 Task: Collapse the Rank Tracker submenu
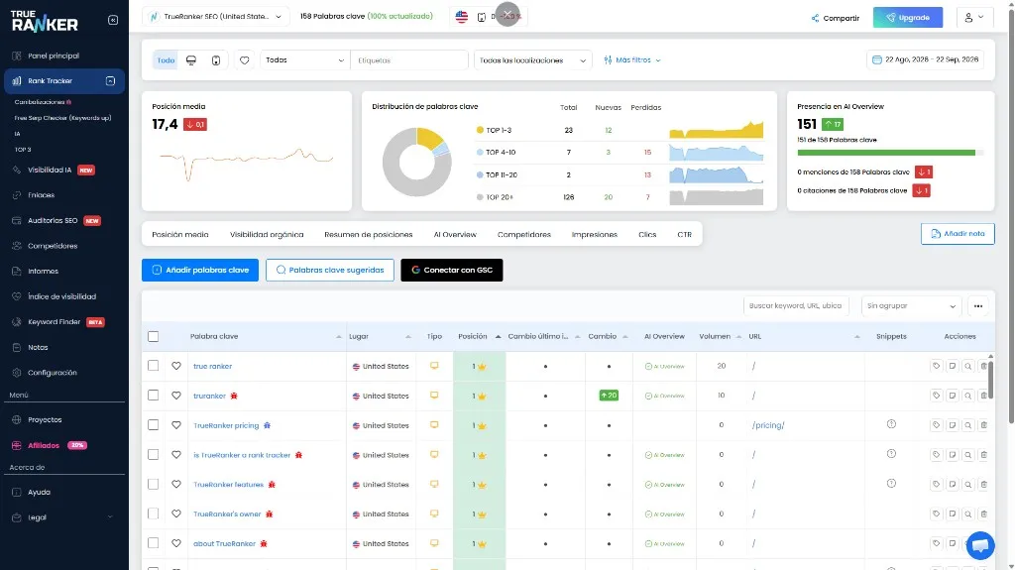click(110, 81)
